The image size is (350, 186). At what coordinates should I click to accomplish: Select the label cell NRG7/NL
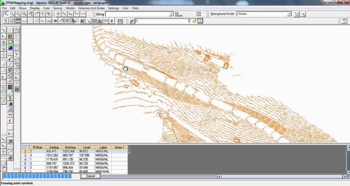point(103,151)
